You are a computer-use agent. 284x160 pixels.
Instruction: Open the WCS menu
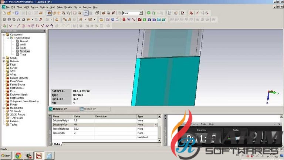[26, 7]
